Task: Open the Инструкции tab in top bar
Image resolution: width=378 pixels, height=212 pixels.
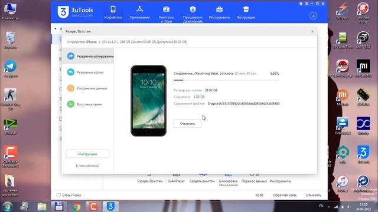Action: pyautogui.click(x=246, y=12)
